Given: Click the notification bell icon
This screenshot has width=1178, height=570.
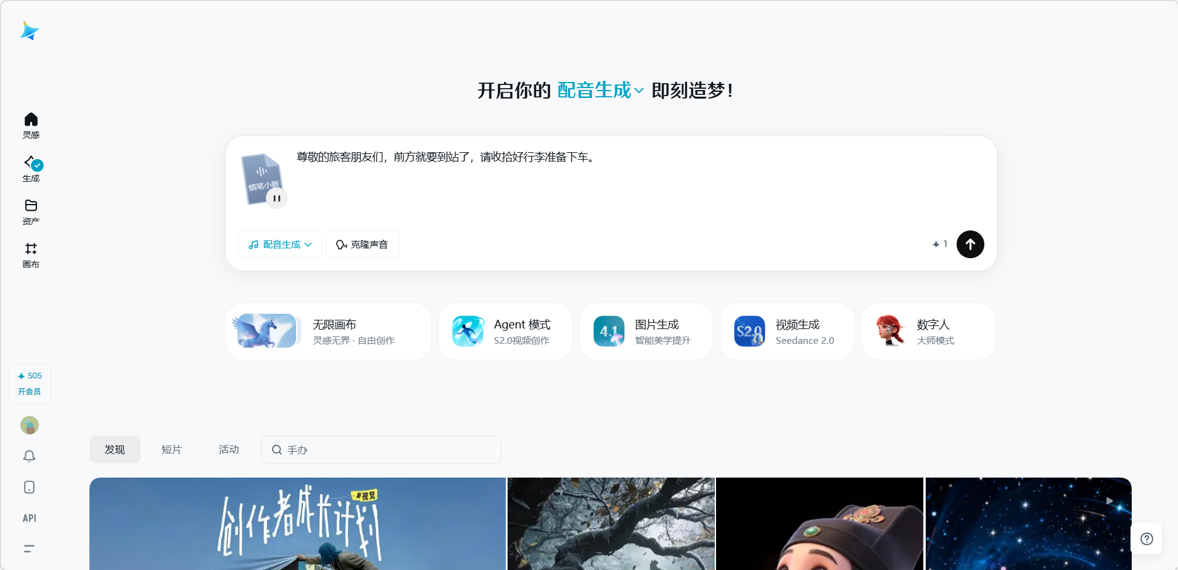Looking at the screenshot, I should pyautogui.click(x=29, y=456).
